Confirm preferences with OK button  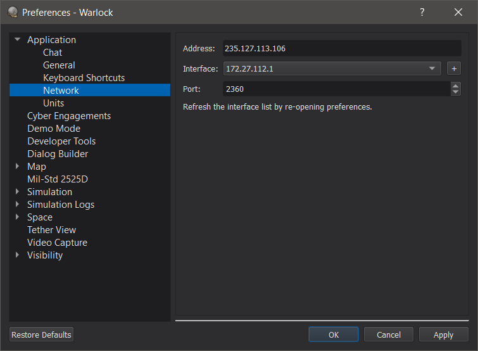(x=334, y=335)
